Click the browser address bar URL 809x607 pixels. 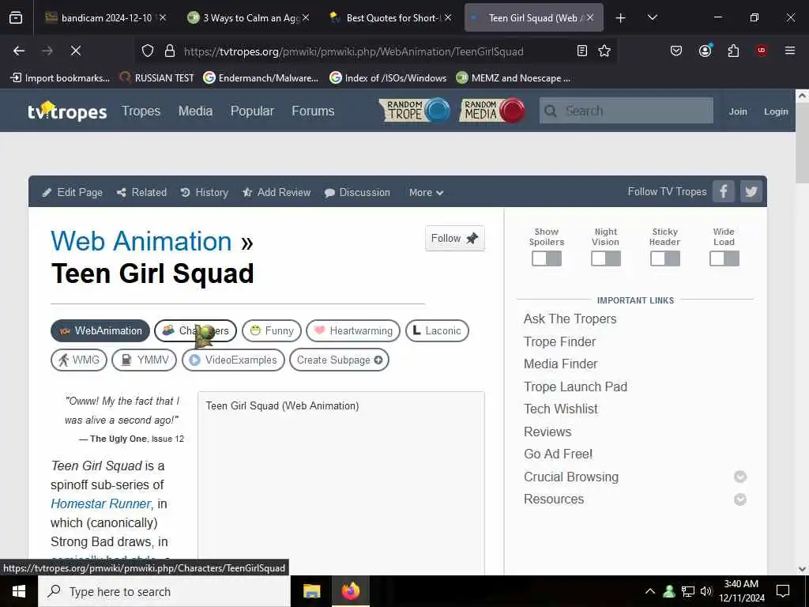point(353,51)
